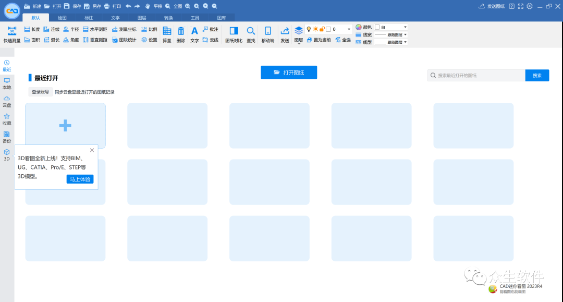Choose the 弧长 arc length tool
Viewport: 563px width, 302px height.
(51, 40)
